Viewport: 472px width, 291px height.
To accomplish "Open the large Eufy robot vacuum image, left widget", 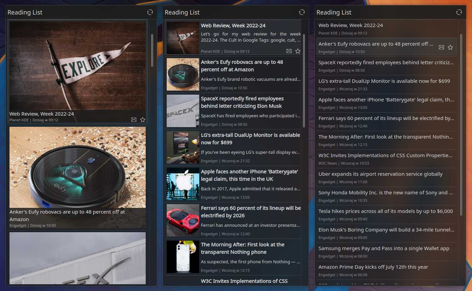I will point(78,167).
